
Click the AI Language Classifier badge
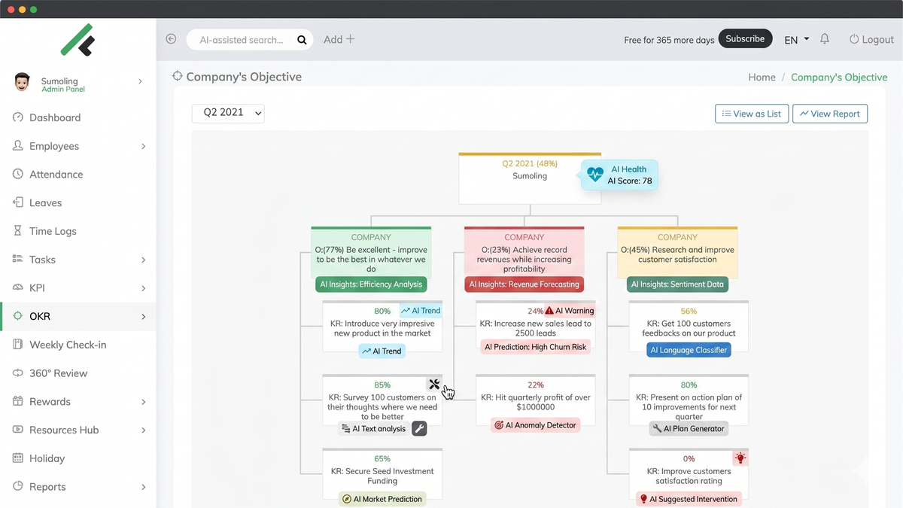688,349
